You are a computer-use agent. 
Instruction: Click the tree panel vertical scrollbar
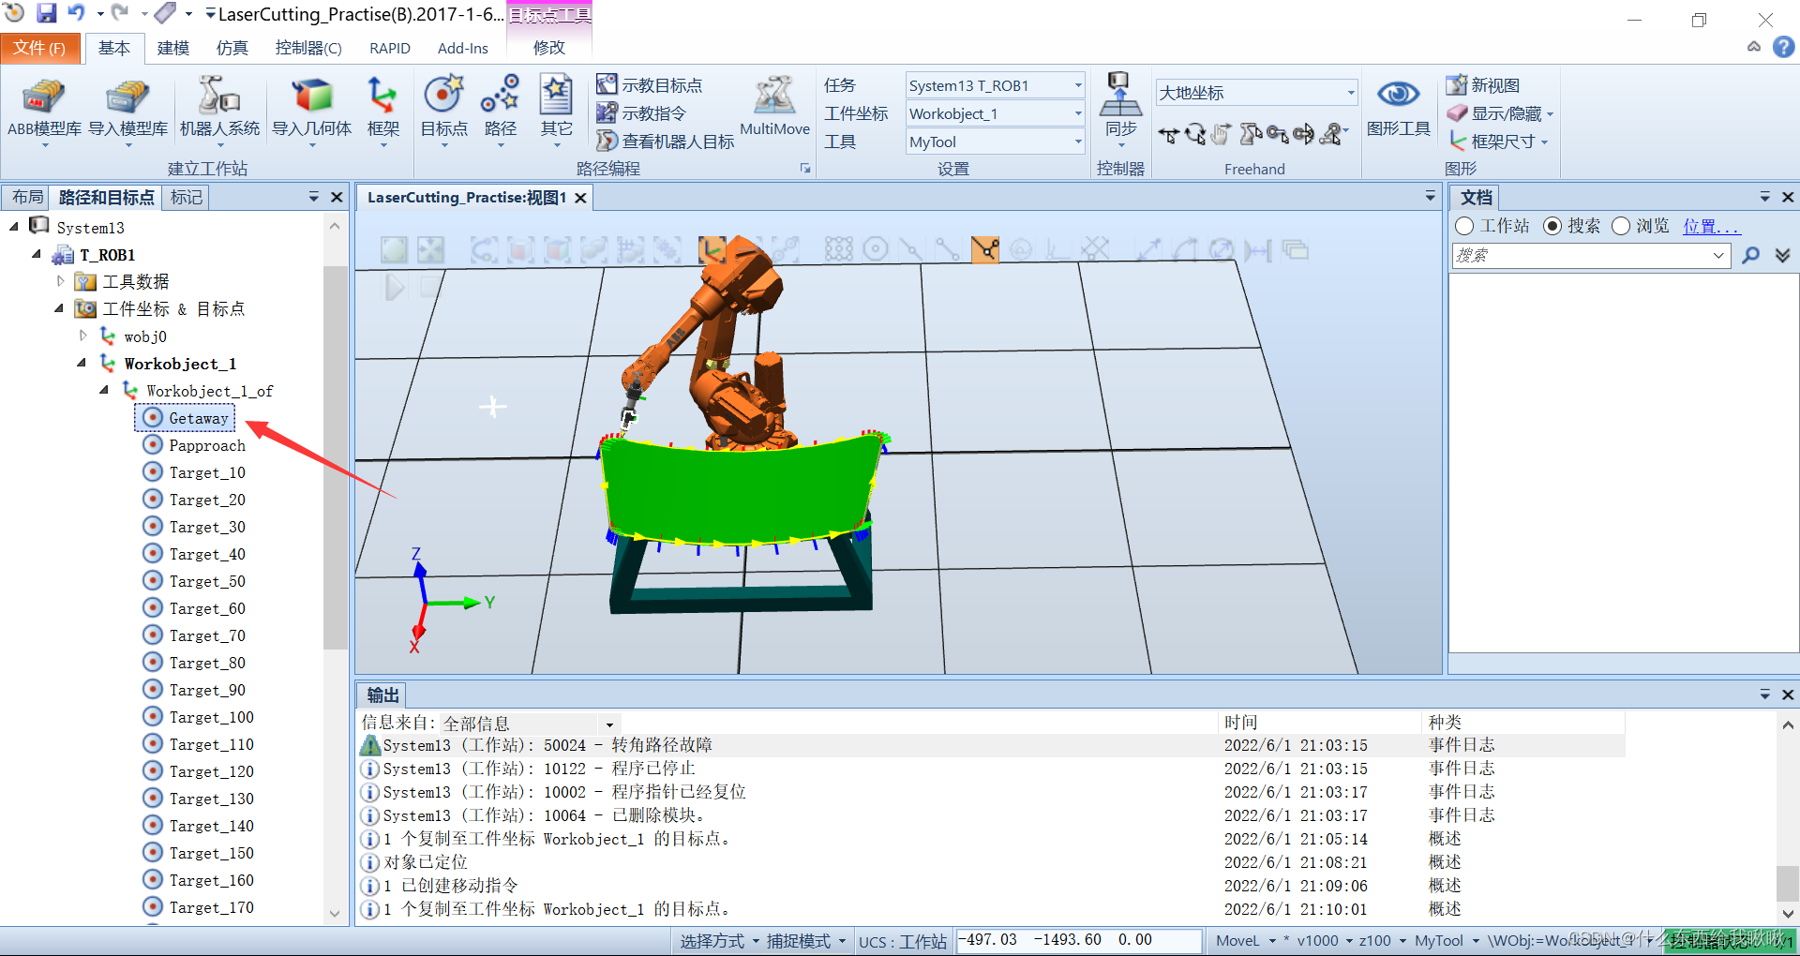(x=335, y=457)
